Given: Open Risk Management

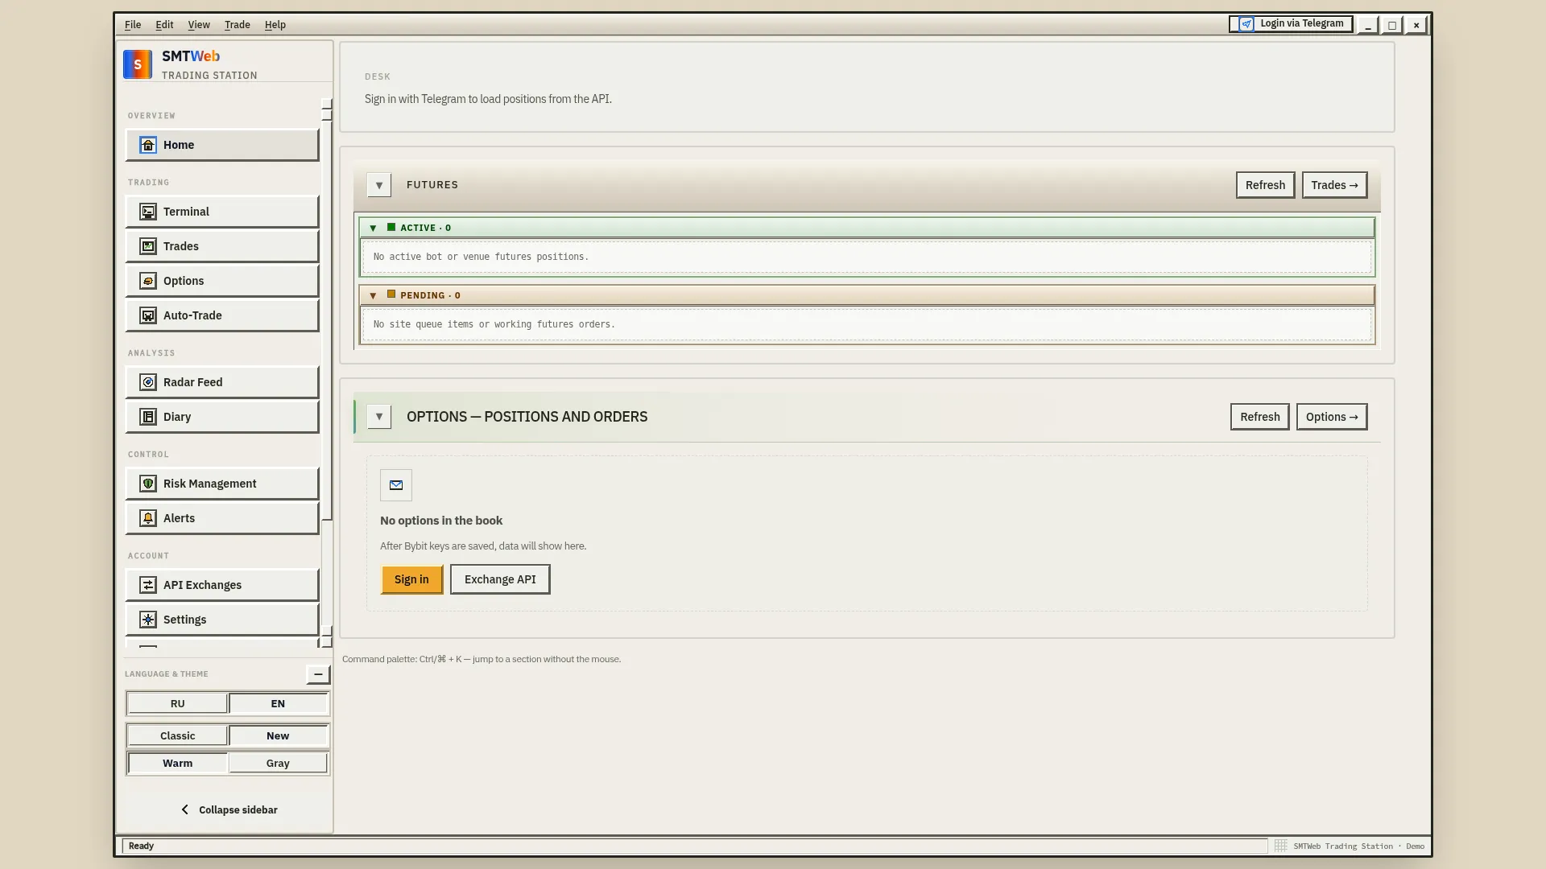Looking at the screenshot, I should [x=222, y=484].
